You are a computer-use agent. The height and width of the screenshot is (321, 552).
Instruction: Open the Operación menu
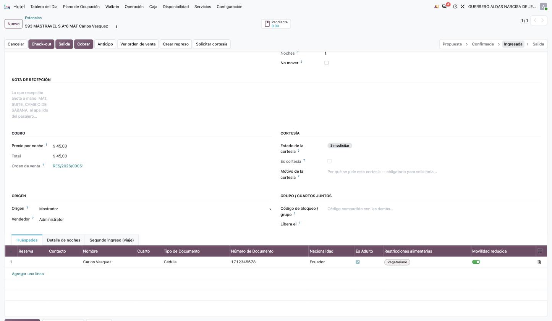[x=134, y=6]
